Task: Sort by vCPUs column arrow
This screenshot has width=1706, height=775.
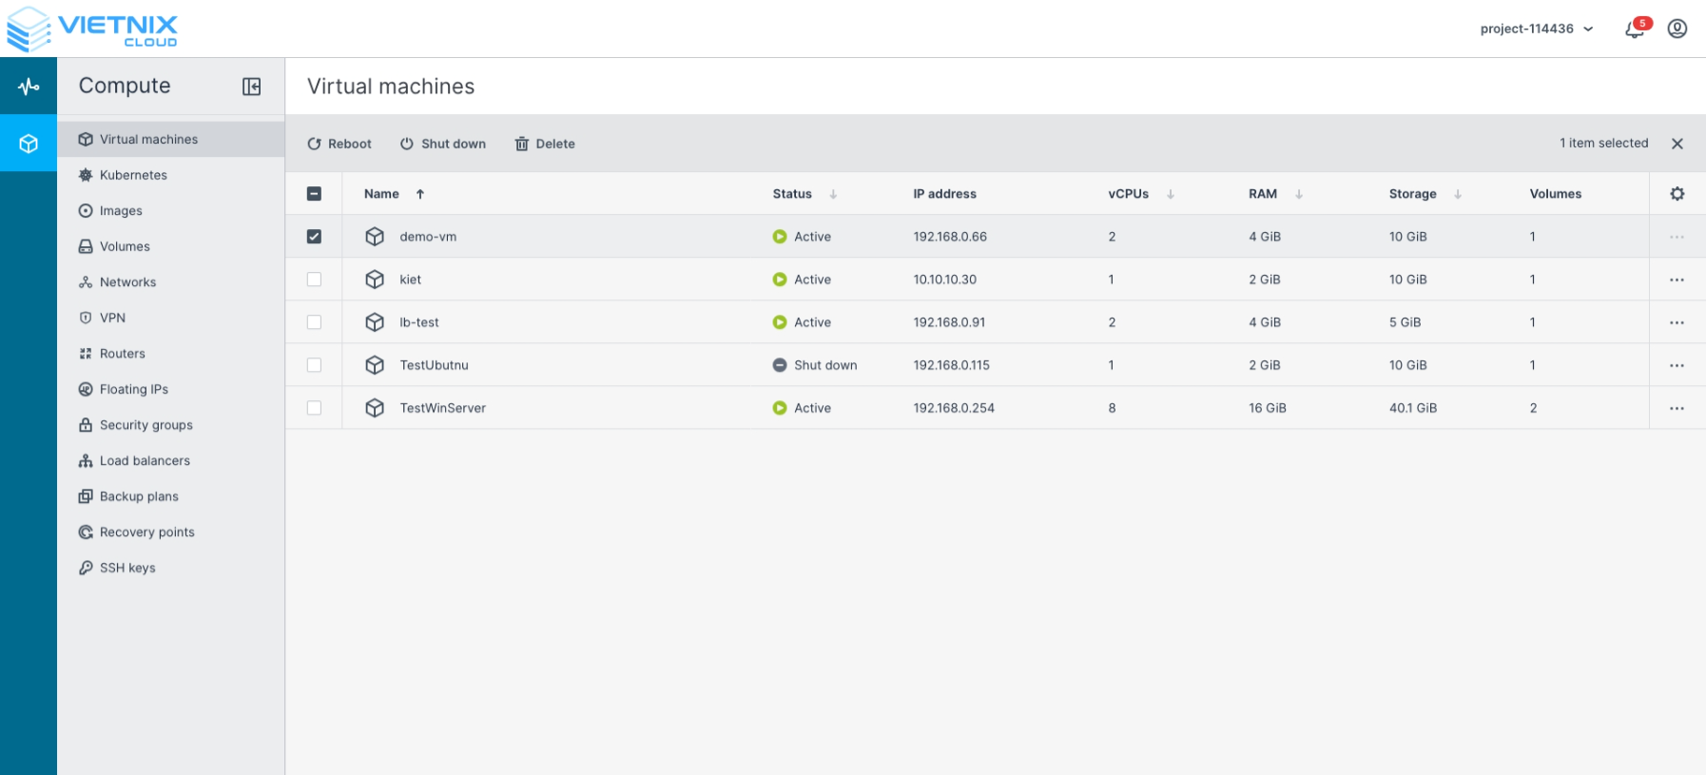Action: tap(1171, 194)
